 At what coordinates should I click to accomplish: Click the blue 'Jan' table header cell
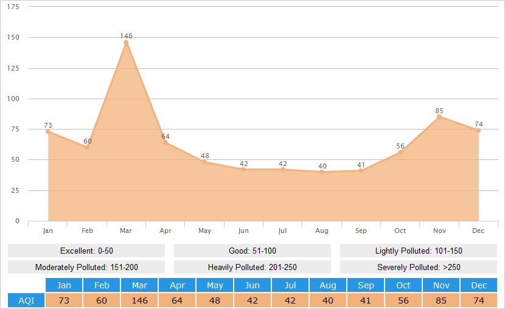(x=64, y=285)
